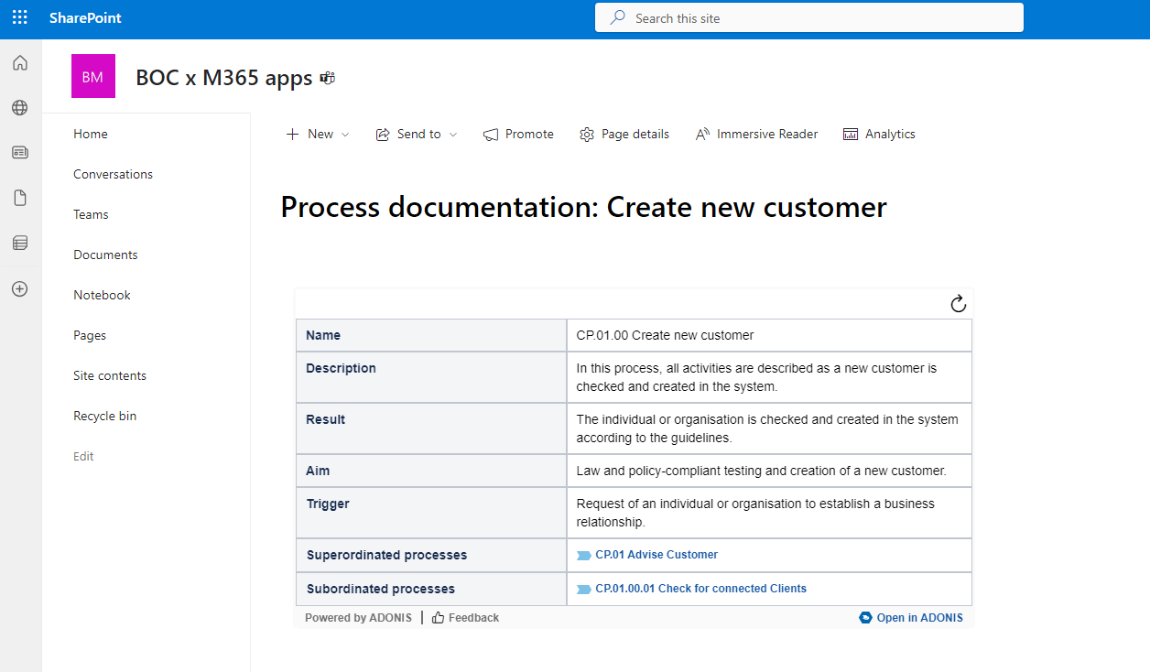Open My sites globe icon
The image size is (1150, 672).
point(20,108)
